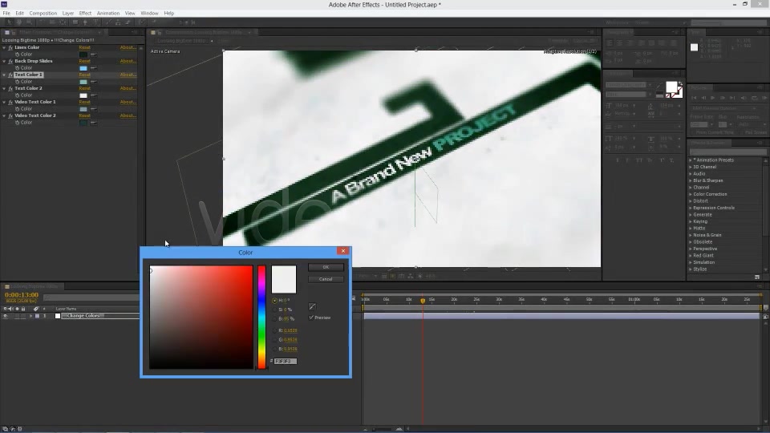The height and width of the screenshot is (433, 770).
Task: Open the Edit menu
Action: (19, 14)
